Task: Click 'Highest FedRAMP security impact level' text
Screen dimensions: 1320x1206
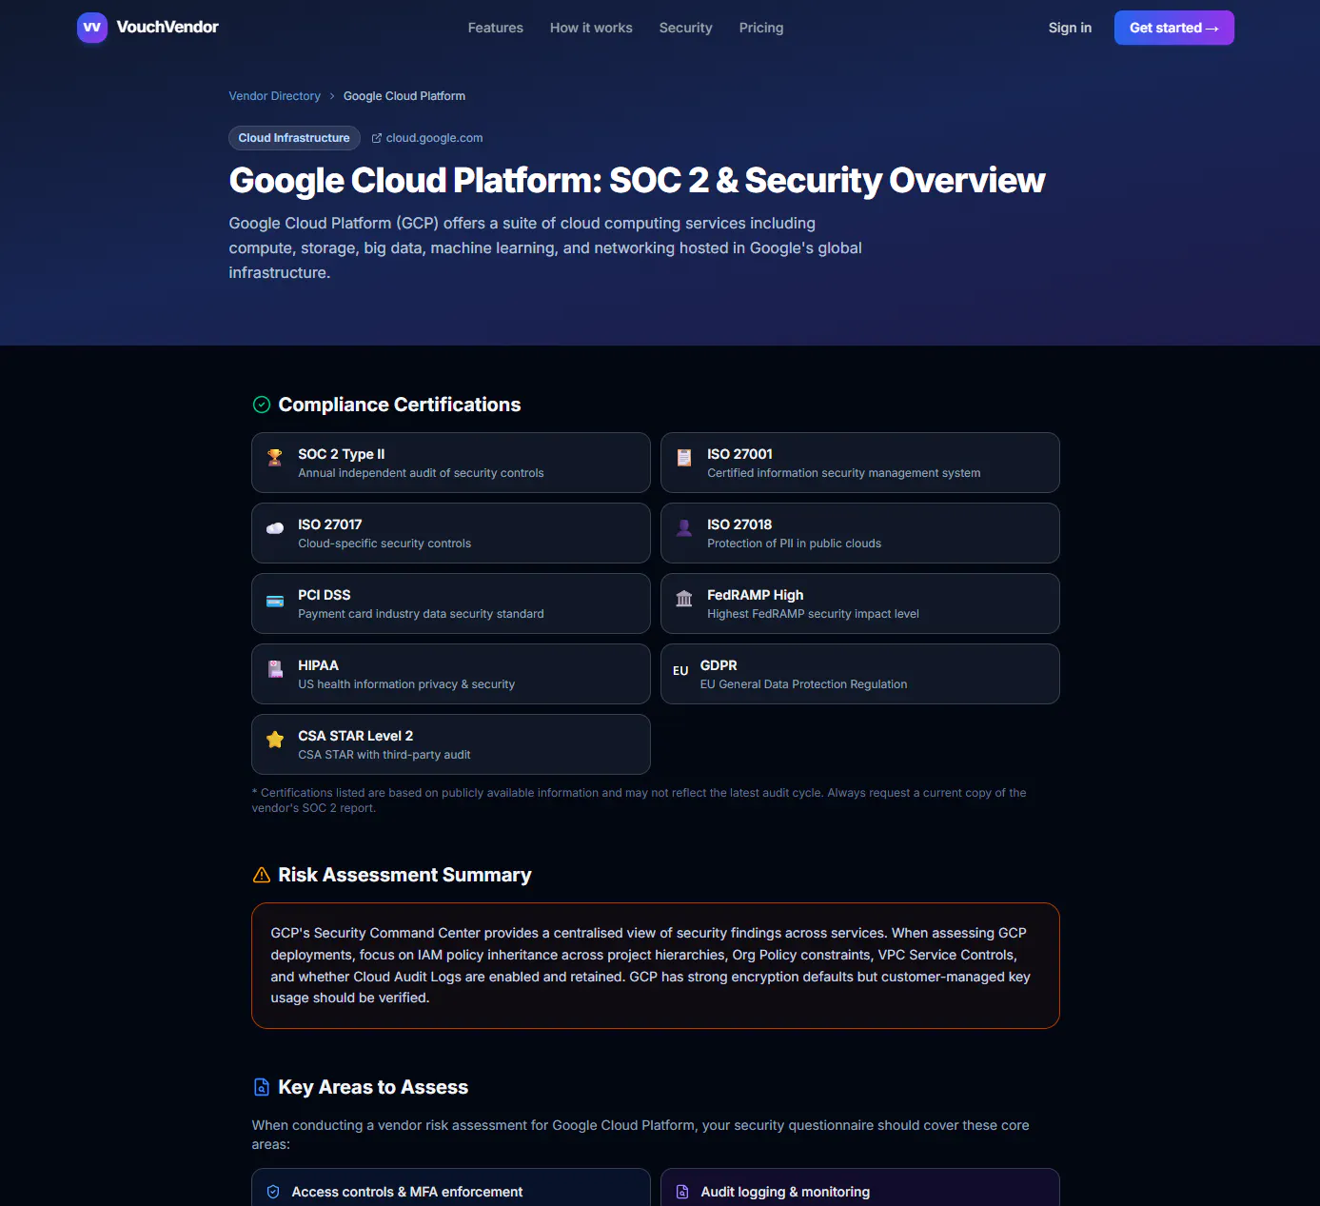Action: [x=814, y=614]
